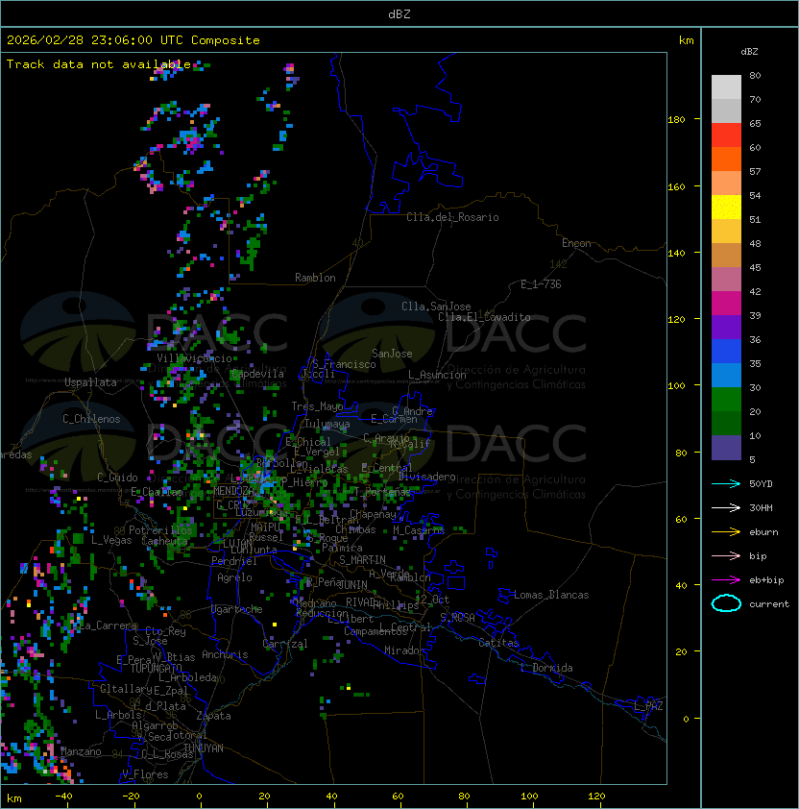Screen dimensions: 799x809
Task: Click the 'TUNUYAN' map label
Action: (204, 748)
